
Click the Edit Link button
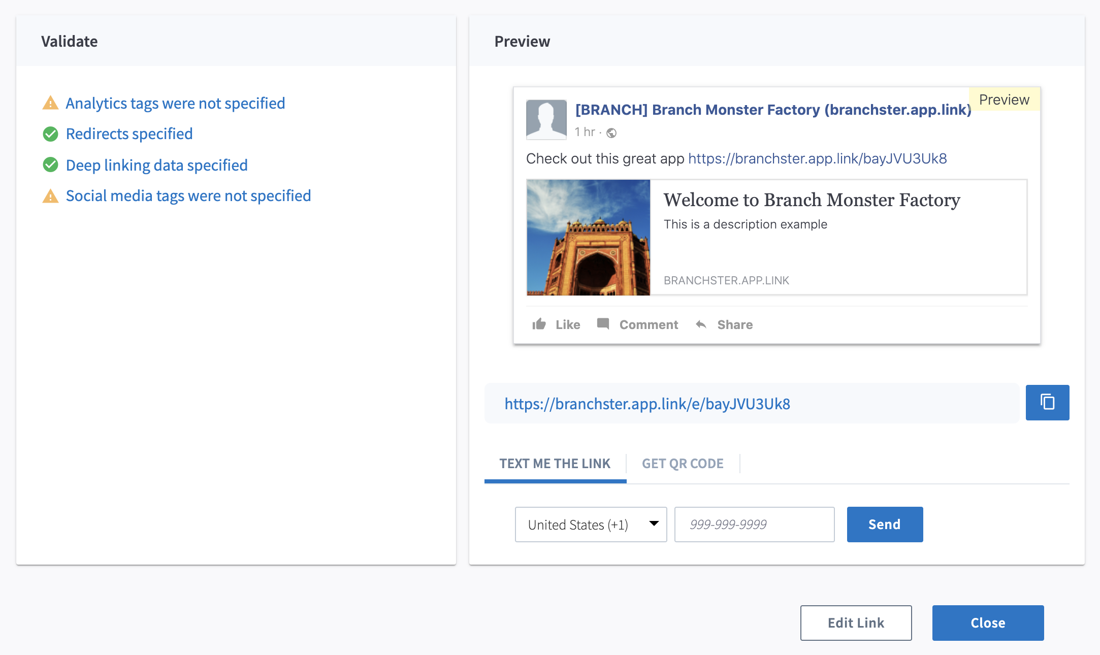coord(856,623)
